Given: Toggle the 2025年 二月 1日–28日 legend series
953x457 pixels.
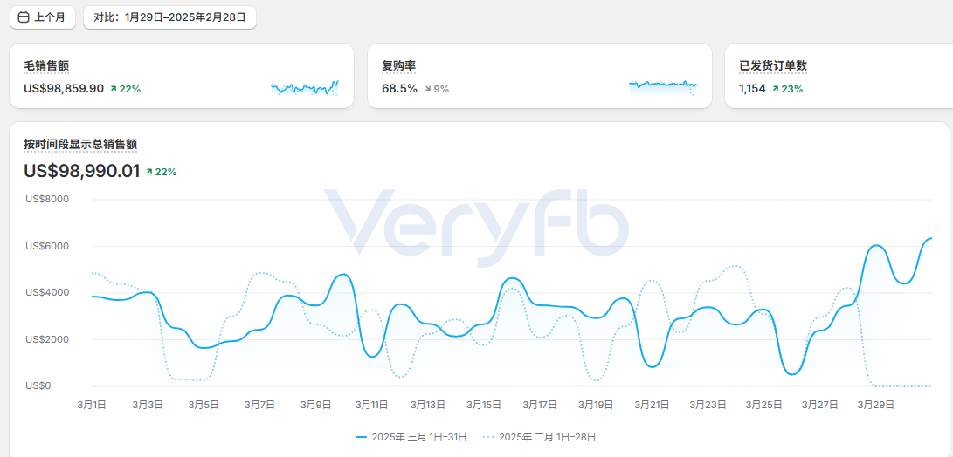Looking at the screenshot, I should [540, 436].
